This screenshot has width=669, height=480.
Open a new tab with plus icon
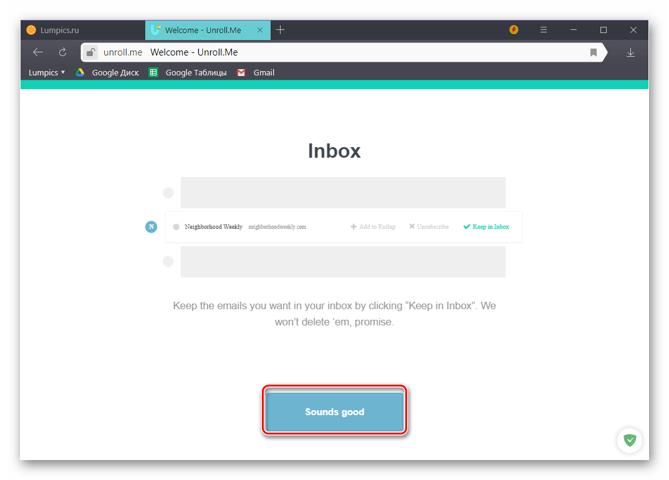[281, 30]
